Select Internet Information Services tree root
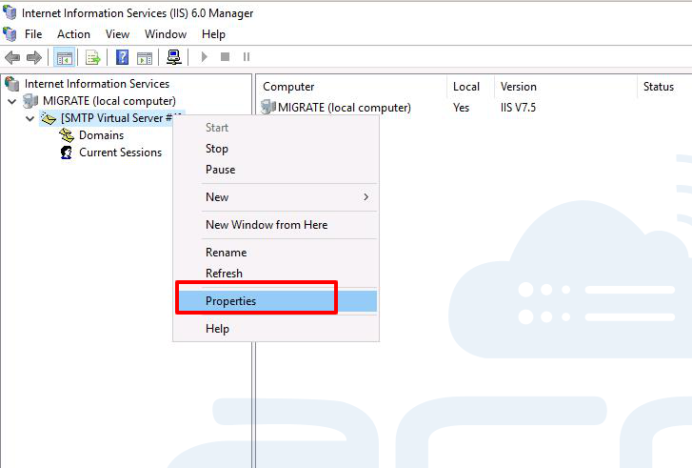The height and width of the screenshot is (468, 692). (97, 84)
